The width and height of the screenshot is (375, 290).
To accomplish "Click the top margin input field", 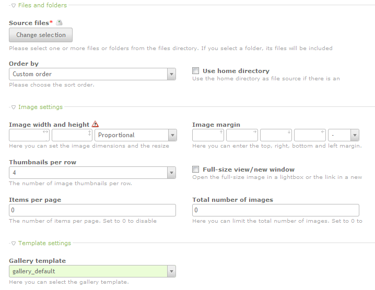I will tap(207, 135).
